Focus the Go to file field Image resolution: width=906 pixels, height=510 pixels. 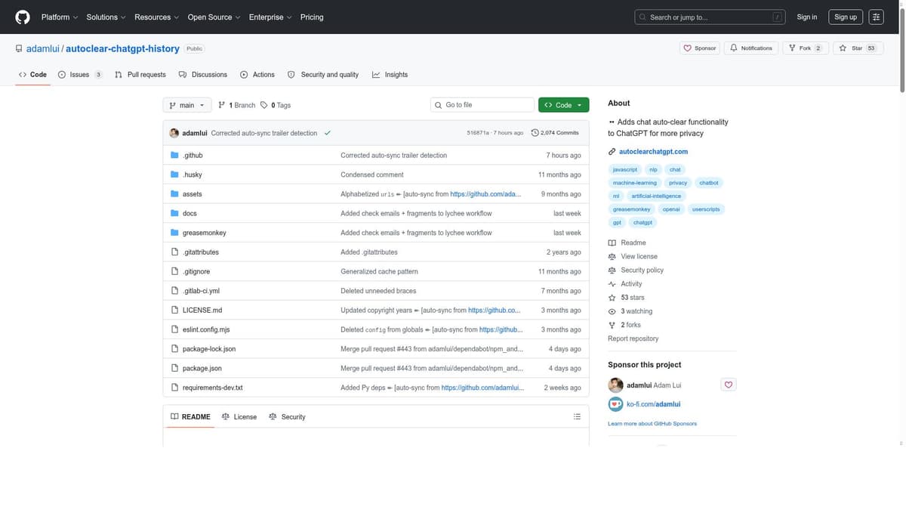482,105
